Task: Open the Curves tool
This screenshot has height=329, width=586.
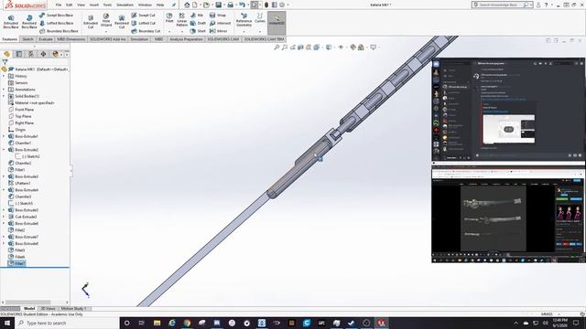Action: click(260, 18)
